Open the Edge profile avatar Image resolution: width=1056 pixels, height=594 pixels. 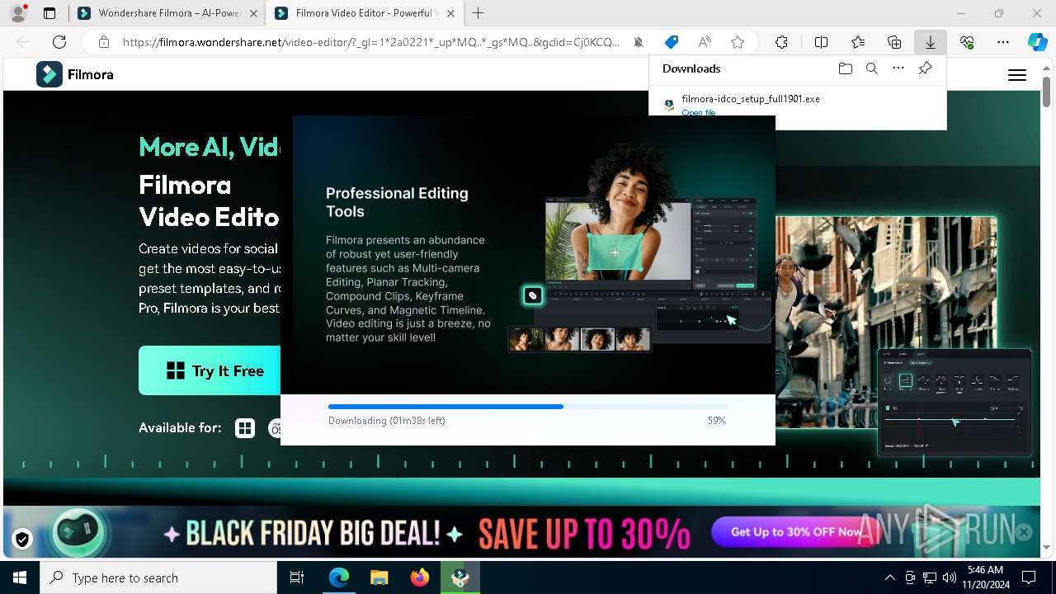18,13
